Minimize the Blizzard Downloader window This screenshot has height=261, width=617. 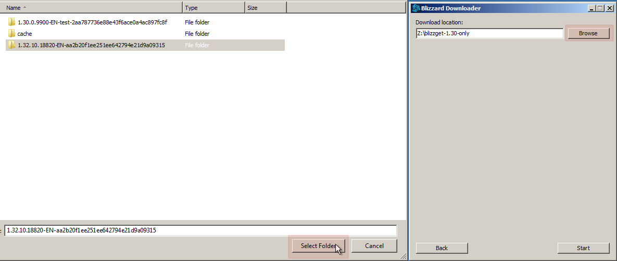592,8
